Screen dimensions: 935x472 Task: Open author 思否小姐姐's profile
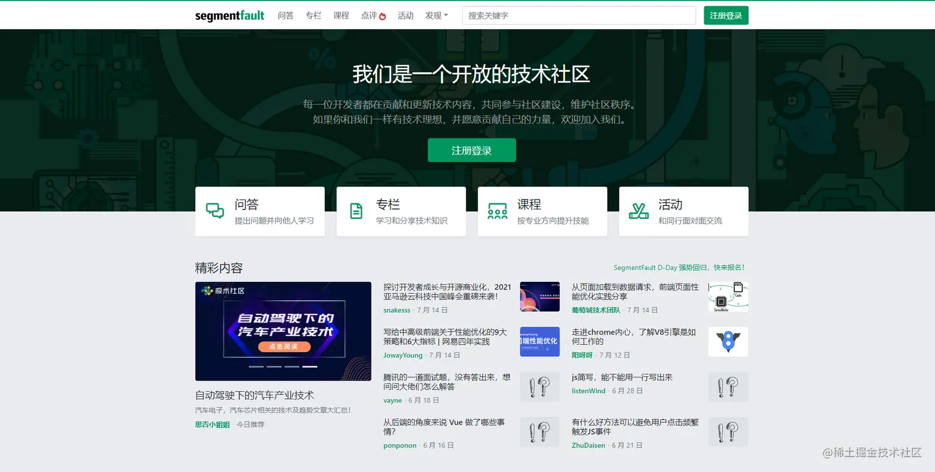tap(213, 424)
